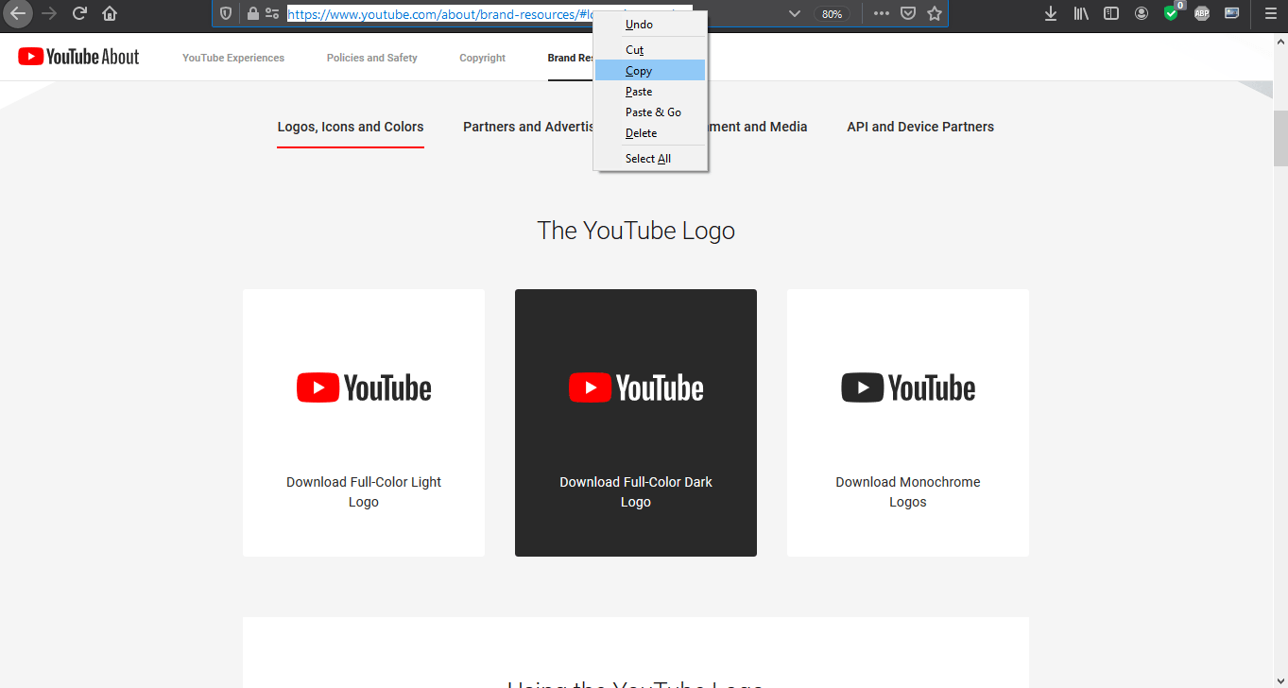Toggle the sidebar icon in toolbar
Screen dimensions: 1288x688
pyautogui.click(x=1111, y=13)
